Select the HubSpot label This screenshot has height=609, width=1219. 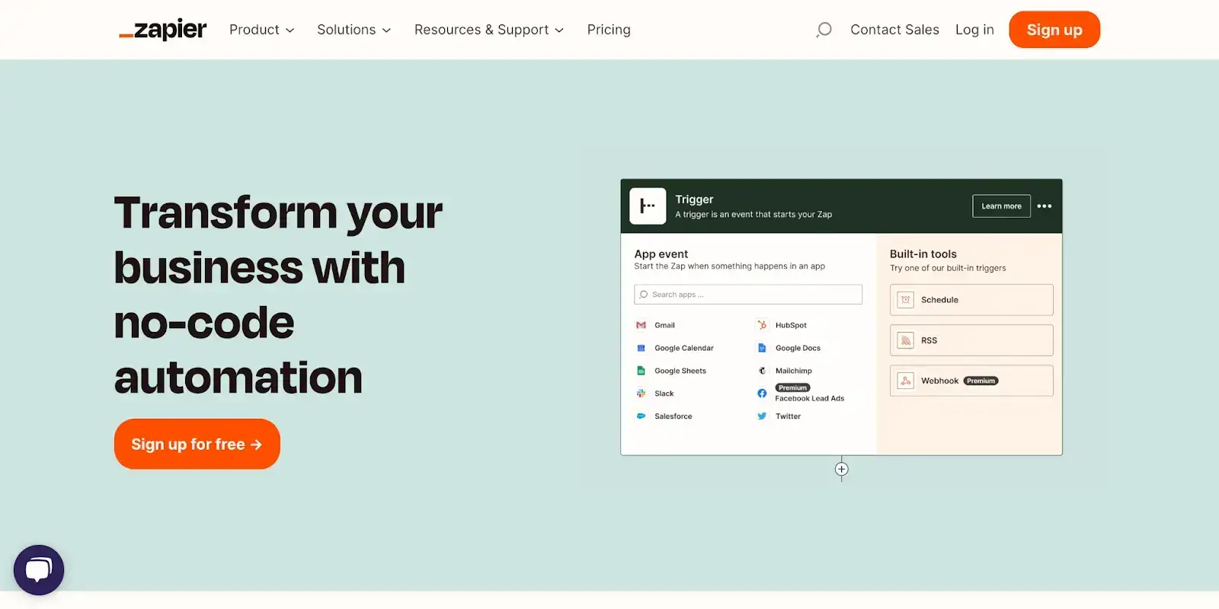click(791, 325)
